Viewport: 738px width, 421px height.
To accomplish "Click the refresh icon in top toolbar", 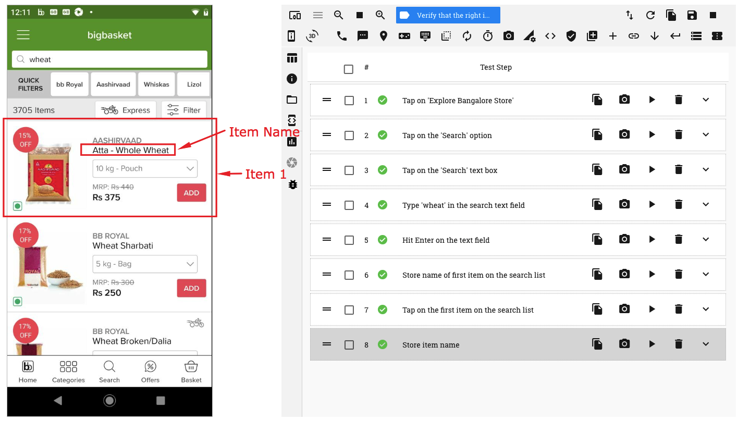I will [x=650, y=15].
